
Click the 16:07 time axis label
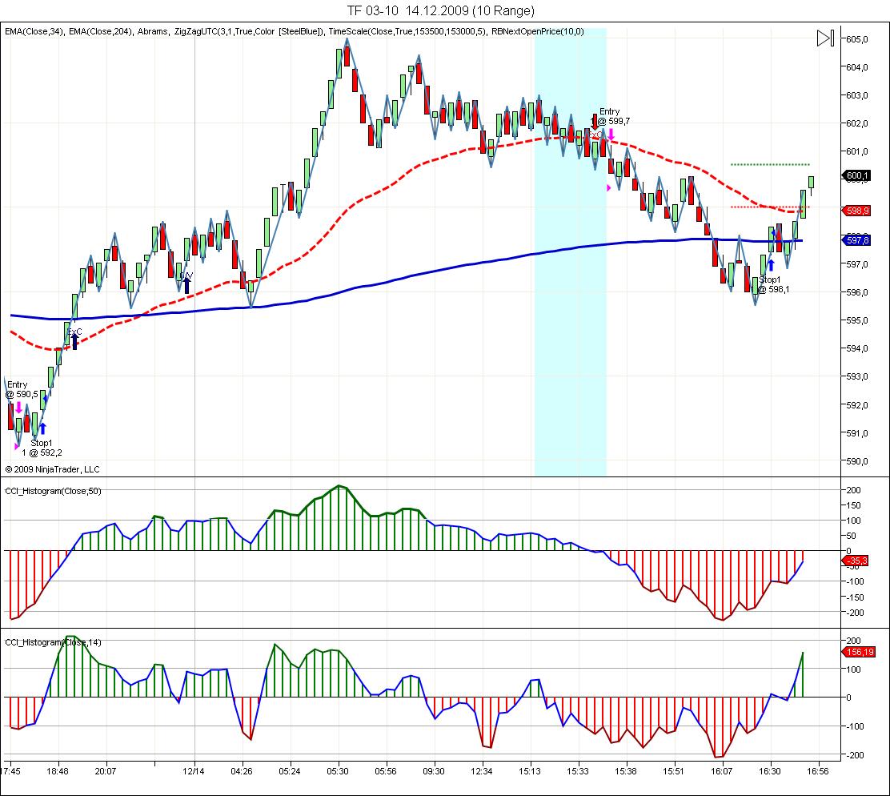[x=721, y=771]
